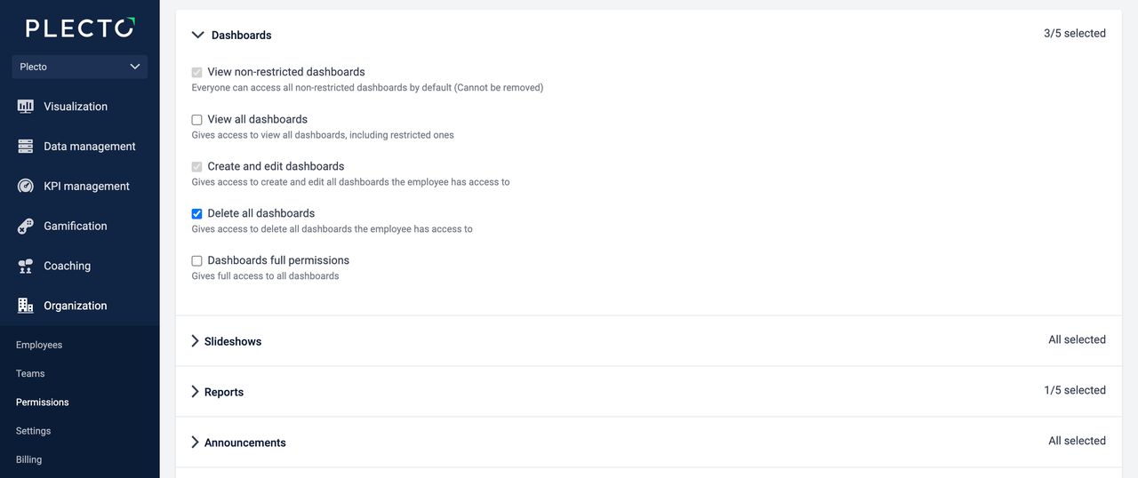This screenshot has width=1138, height=478.
Task: Click the KPI management gauge icon
Action: pos(26,187)
